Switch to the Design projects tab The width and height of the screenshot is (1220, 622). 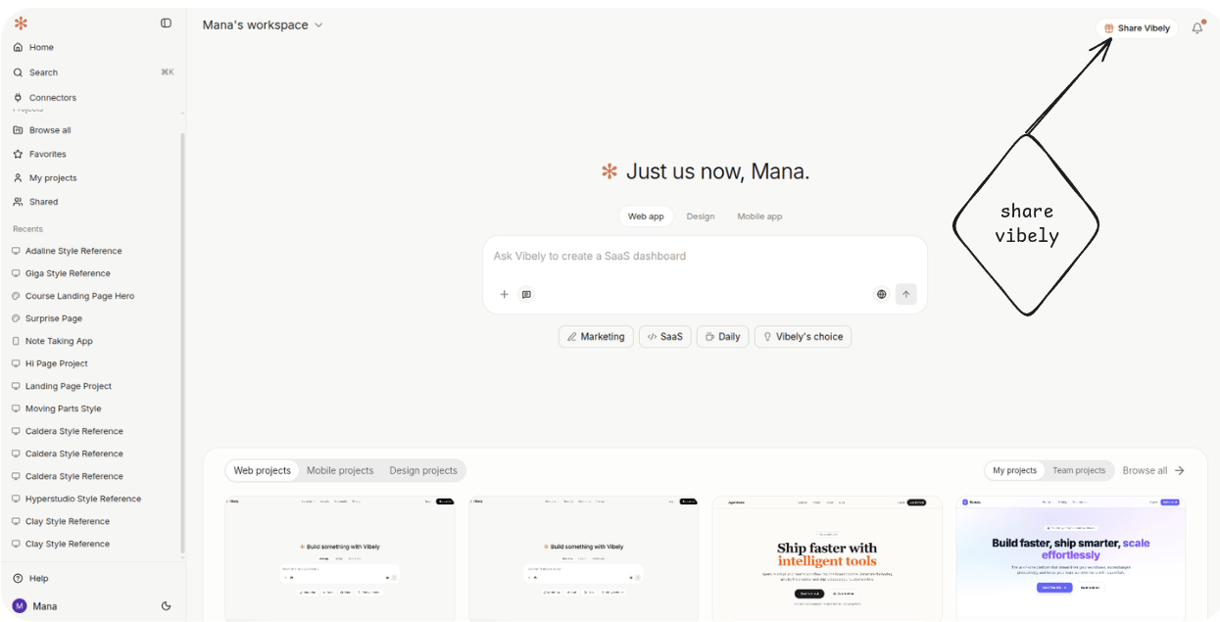coord(423,471)
